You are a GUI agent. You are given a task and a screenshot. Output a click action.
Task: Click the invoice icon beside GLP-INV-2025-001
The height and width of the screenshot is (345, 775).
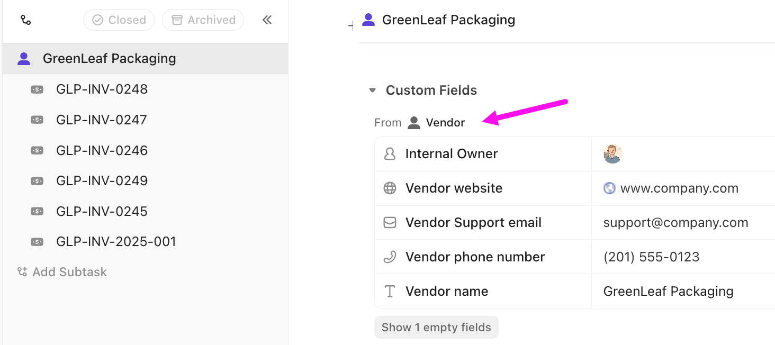37,241
